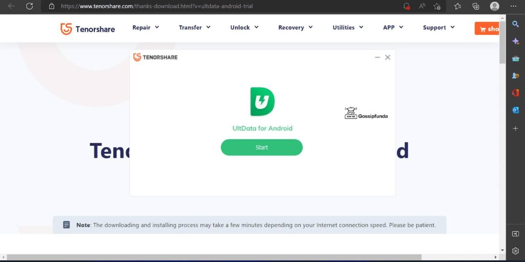The height and width of the screenshot is (262, 525).
Task: Click the UltData for Android title text
Action: point(262,128)
